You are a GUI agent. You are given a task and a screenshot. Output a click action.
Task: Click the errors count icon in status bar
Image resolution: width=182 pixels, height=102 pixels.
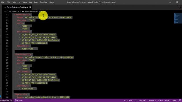[x=16, y=100]
